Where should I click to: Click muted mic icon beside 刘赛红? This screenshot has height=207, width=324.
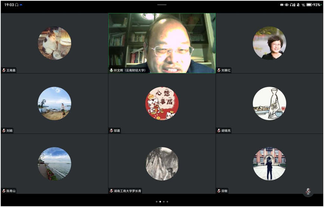click(219, 70)
